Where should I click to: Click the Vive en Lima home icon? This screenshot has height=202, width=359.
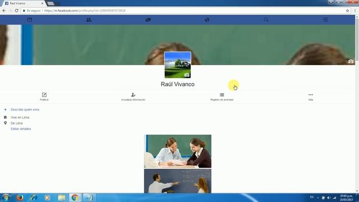point(5,117)
